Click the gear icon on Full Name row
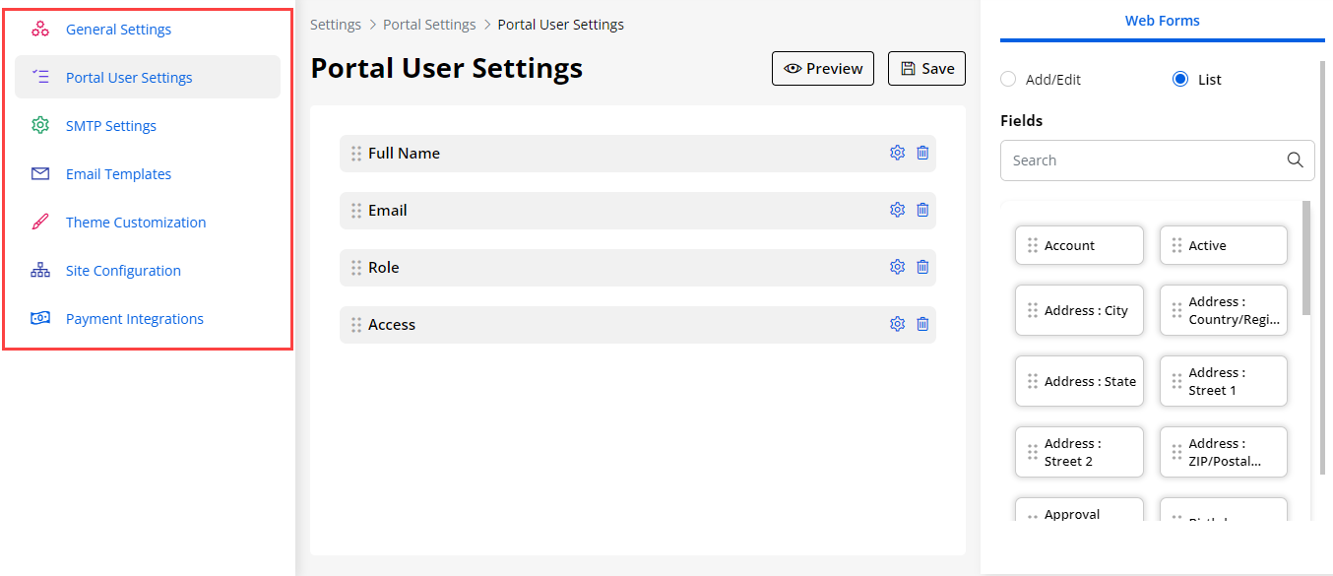Screen dimensions: 1333x576 click(897, 153)
